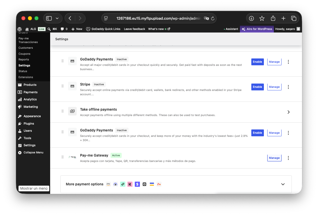The height and width of the screenshot is (215, 318).
Task: Click the drag handle for Stripe row
Action: (x=62, y=86)
